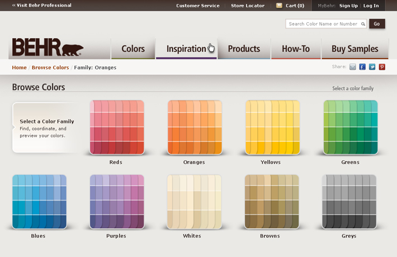The image size is (397, 257).
Task: Go to Browse Colors breadcrumb
Action: coord(50,68)
